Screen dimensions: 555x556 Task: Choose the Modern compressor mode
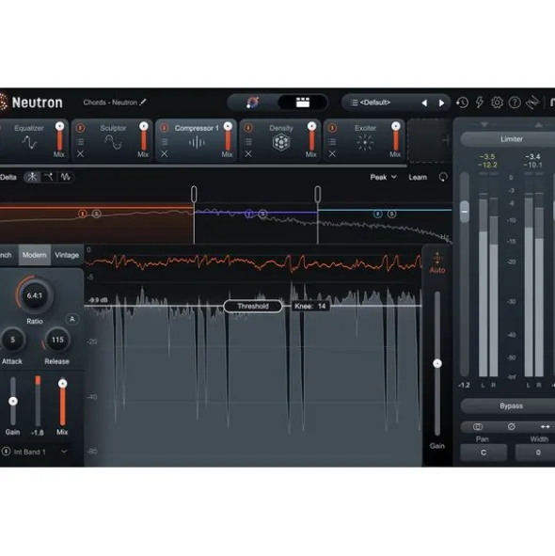pyautogui.click(x=35, y=255)
